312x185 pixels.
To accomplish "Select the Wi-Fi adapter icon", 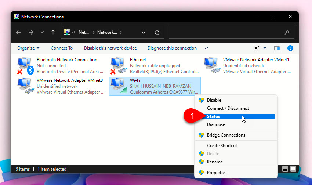I will tap(119, 86).
